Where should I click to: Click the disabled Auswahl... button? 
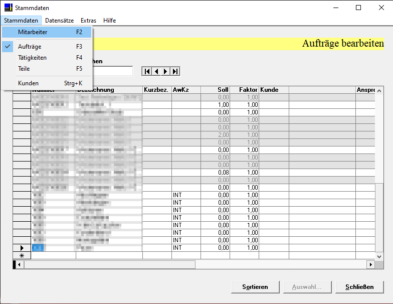[x=307, y=287]
